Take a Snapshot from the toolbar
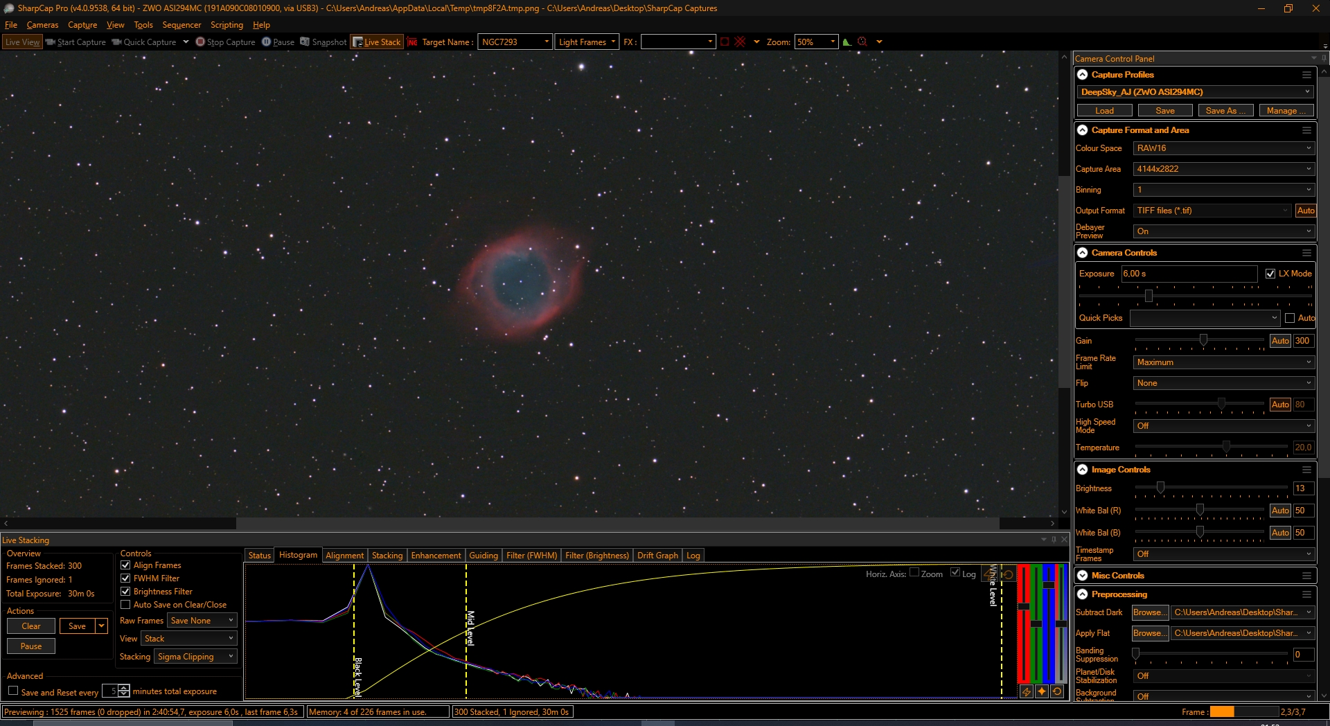The width and height of the screenshot is (1330, 726). click(x=323, y=42)
